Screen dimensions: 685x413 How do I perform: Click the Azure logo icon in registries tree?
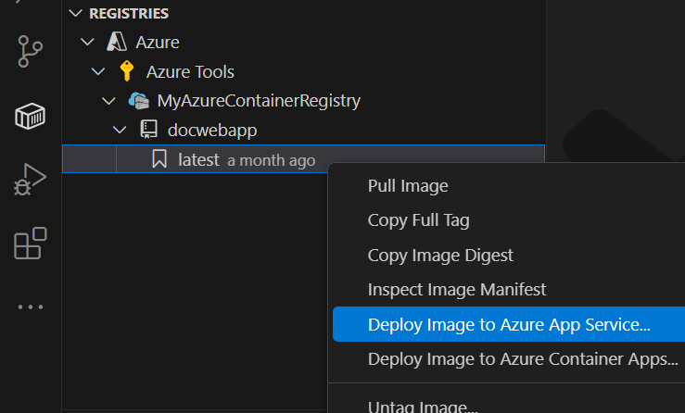[117, 43]
